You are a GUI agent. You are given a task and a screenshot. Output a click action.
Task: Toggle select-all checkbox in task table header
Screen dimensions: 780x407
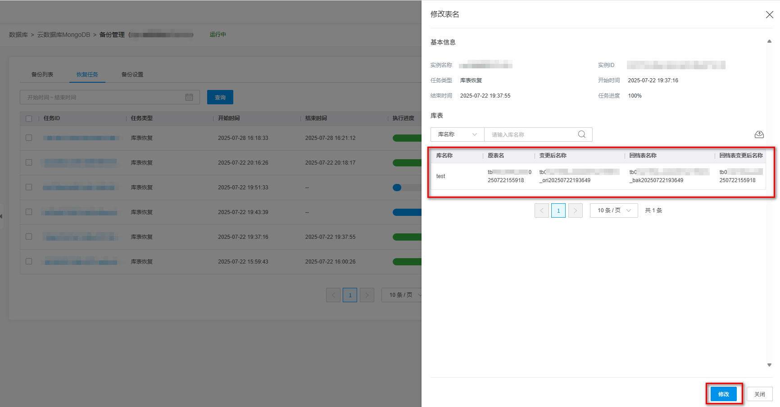point(29,119)
